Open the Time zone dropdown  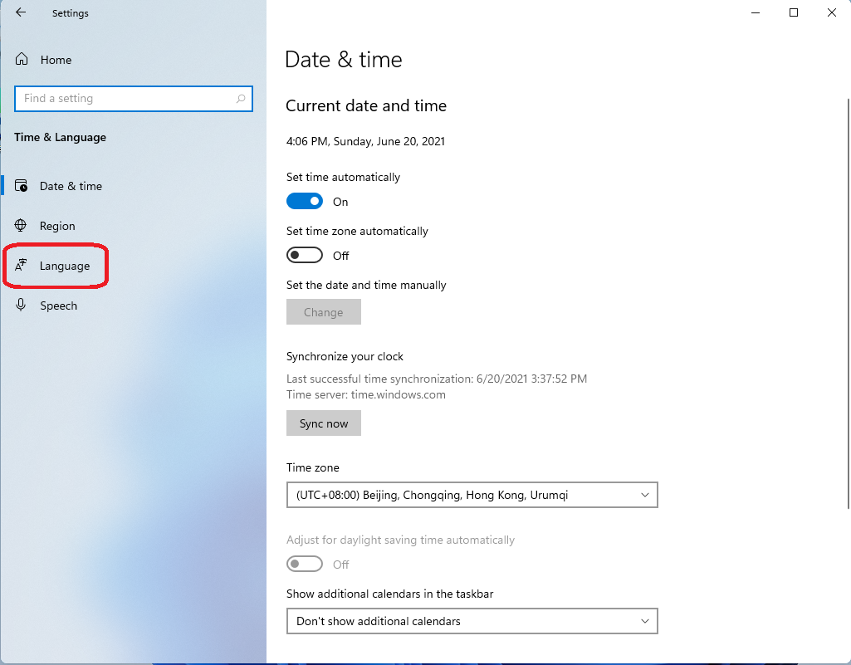[x=472, y=495]
